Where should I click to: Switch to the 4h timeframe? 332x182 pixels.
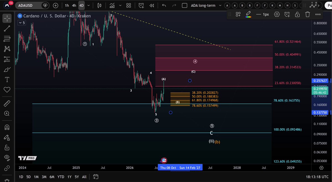click(74, 6)
